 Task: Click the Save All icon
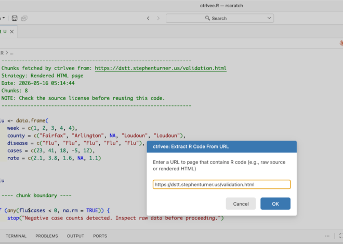pyautogui.click(x=24, y=18)
